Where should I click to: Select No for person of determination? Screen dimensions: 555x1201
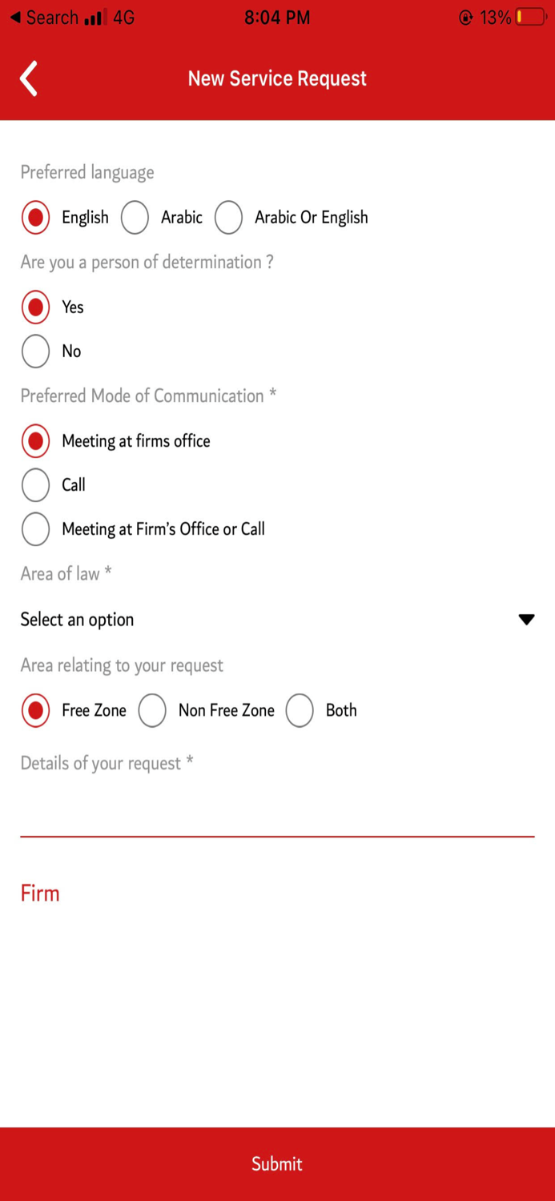[x=36, y=351]
